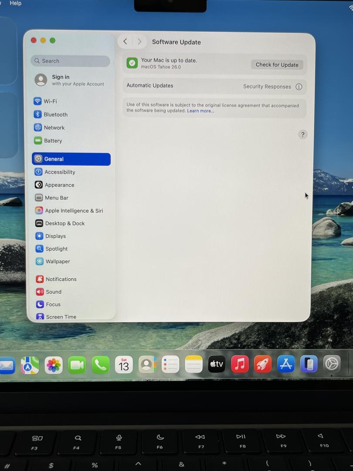The image size is (353, 471).
Task: Launch Apple TV from the Dock
Action: [x=217, y=364]
